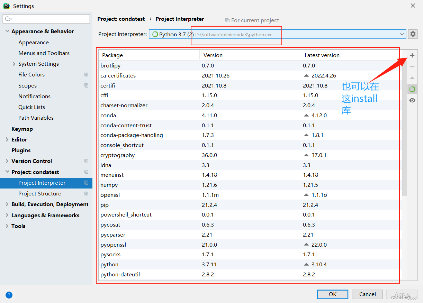Click the File Colors project-level icon
Image resolution: width=423 pixels, height=303 pixels.
coord(86,75)
